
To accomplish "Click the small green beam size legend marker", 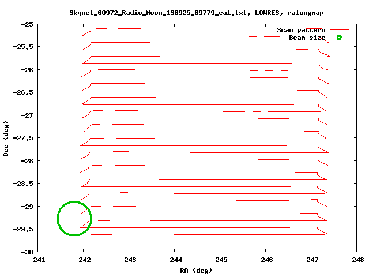I will [339, 38].
